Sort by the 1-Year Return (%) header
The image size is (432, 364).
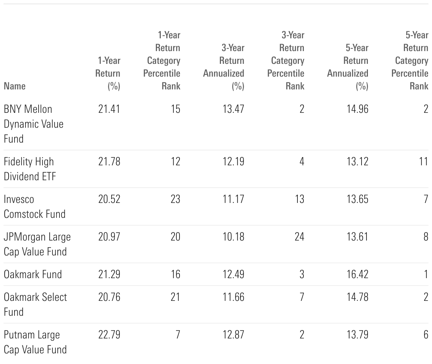click(108, 73)
